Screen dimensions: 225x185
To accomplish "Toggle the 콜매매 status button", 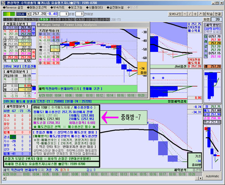I will (x=8, y=19).
